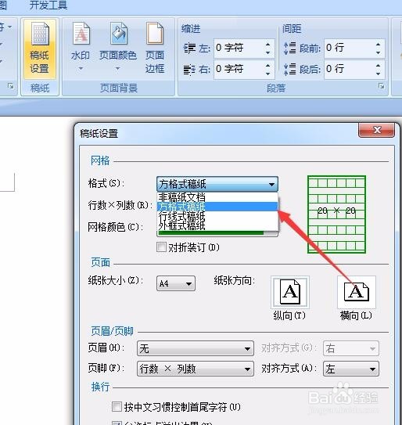
Task: Select 行线式稿纸 from the format list
Action: tap(217, 216)
